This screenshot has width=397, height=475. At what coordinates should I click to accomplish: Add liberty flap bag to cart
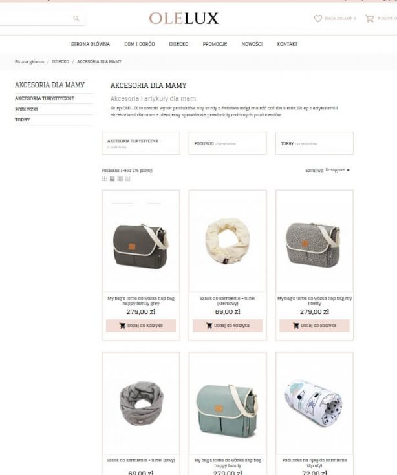pos(314,326)
